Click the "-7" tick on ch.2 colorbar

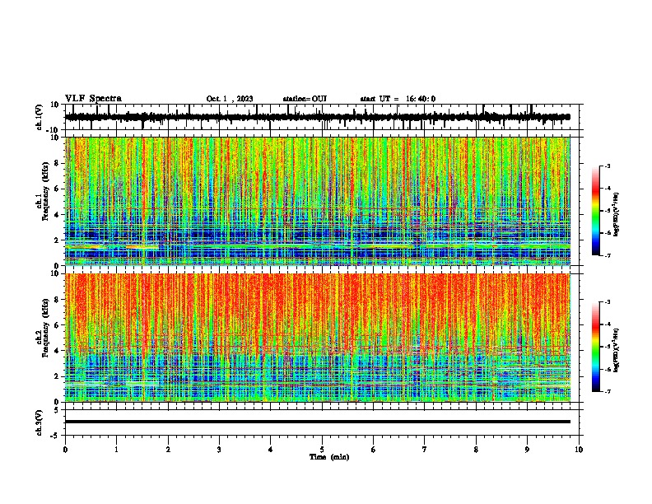coord(608,391)
